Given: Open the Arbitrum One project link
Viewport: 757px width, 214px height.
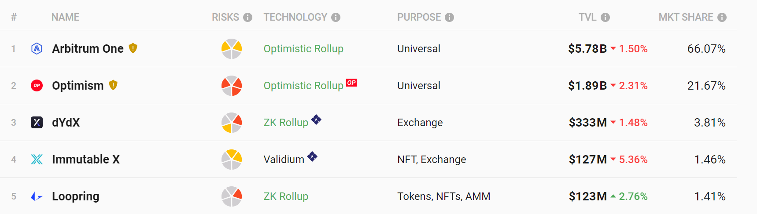Looking at the screenshot, I should point(88,49).
